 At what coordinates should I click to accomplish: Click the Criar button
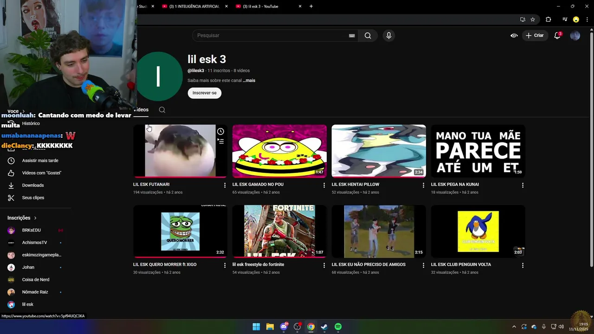[534, 35]
